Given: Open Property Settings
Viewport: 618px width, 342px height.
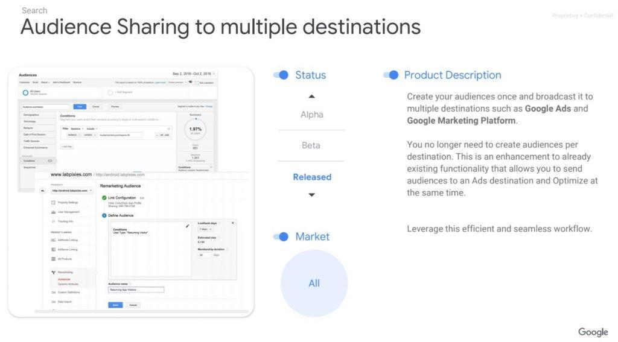Looking at the screenshot, I should [68, 203].
